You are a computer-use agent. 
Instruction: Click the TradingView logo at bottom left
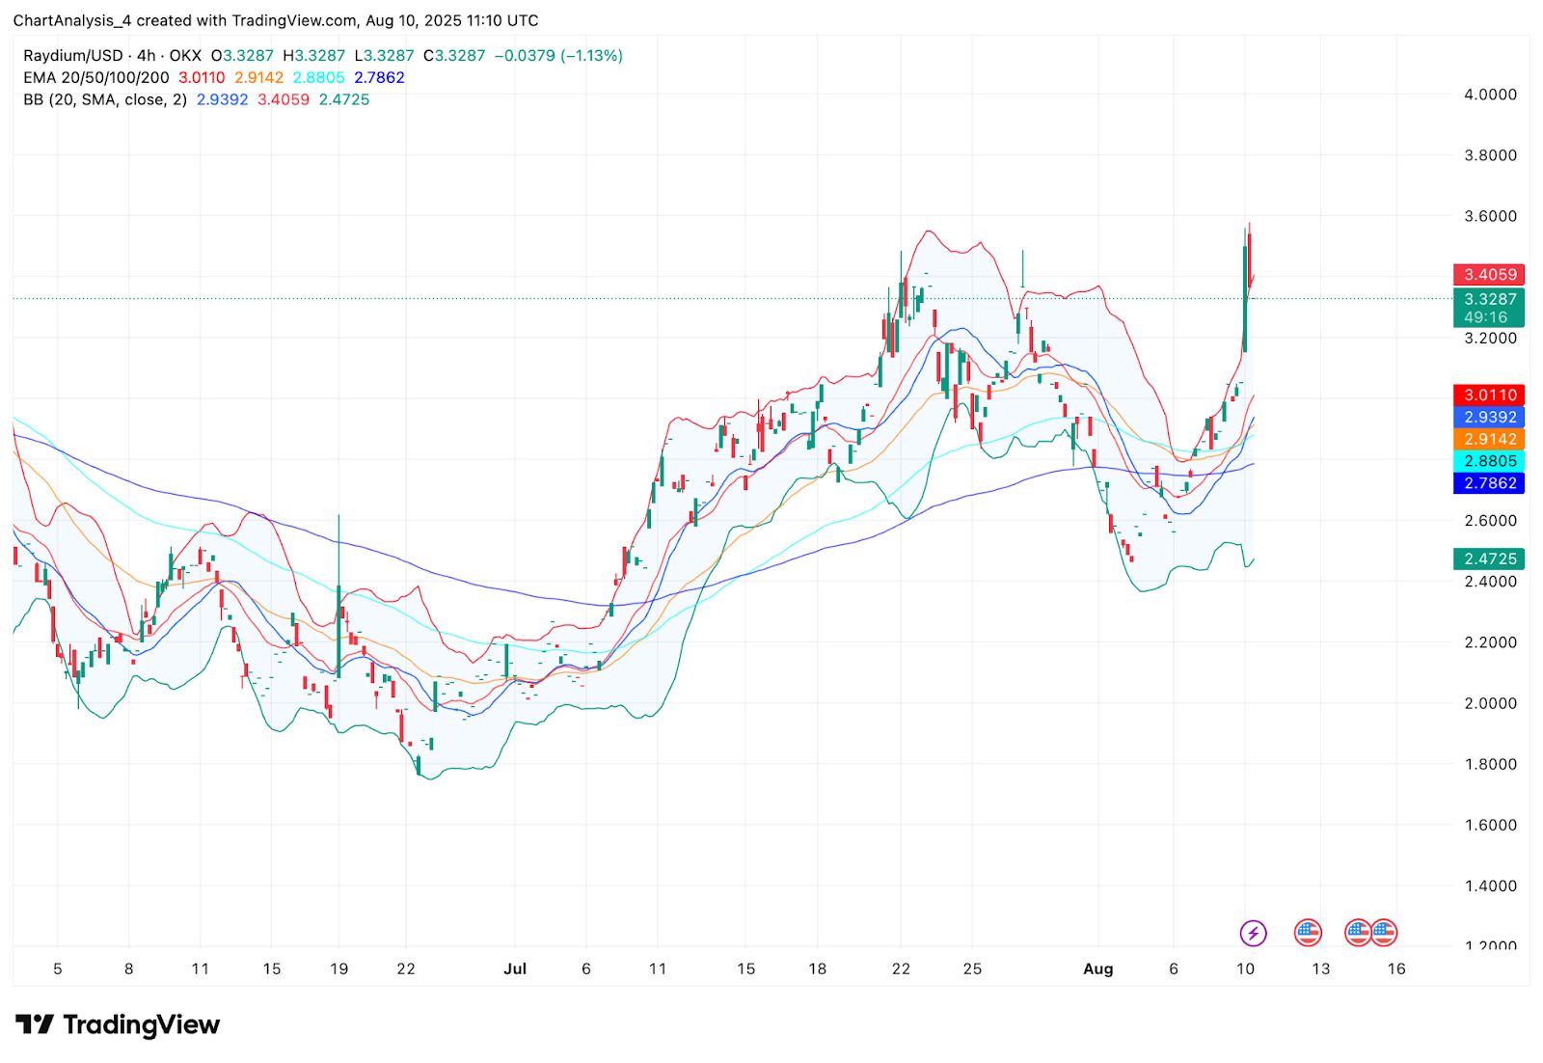coord(118,1024)
